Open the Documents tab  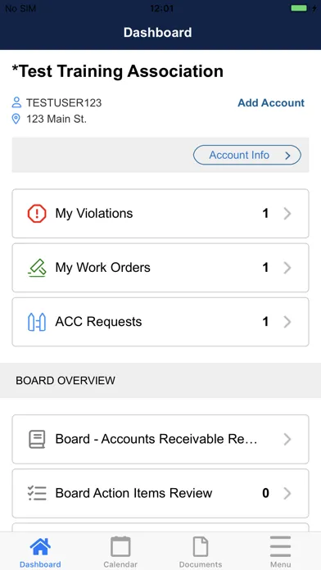[201, 552]
